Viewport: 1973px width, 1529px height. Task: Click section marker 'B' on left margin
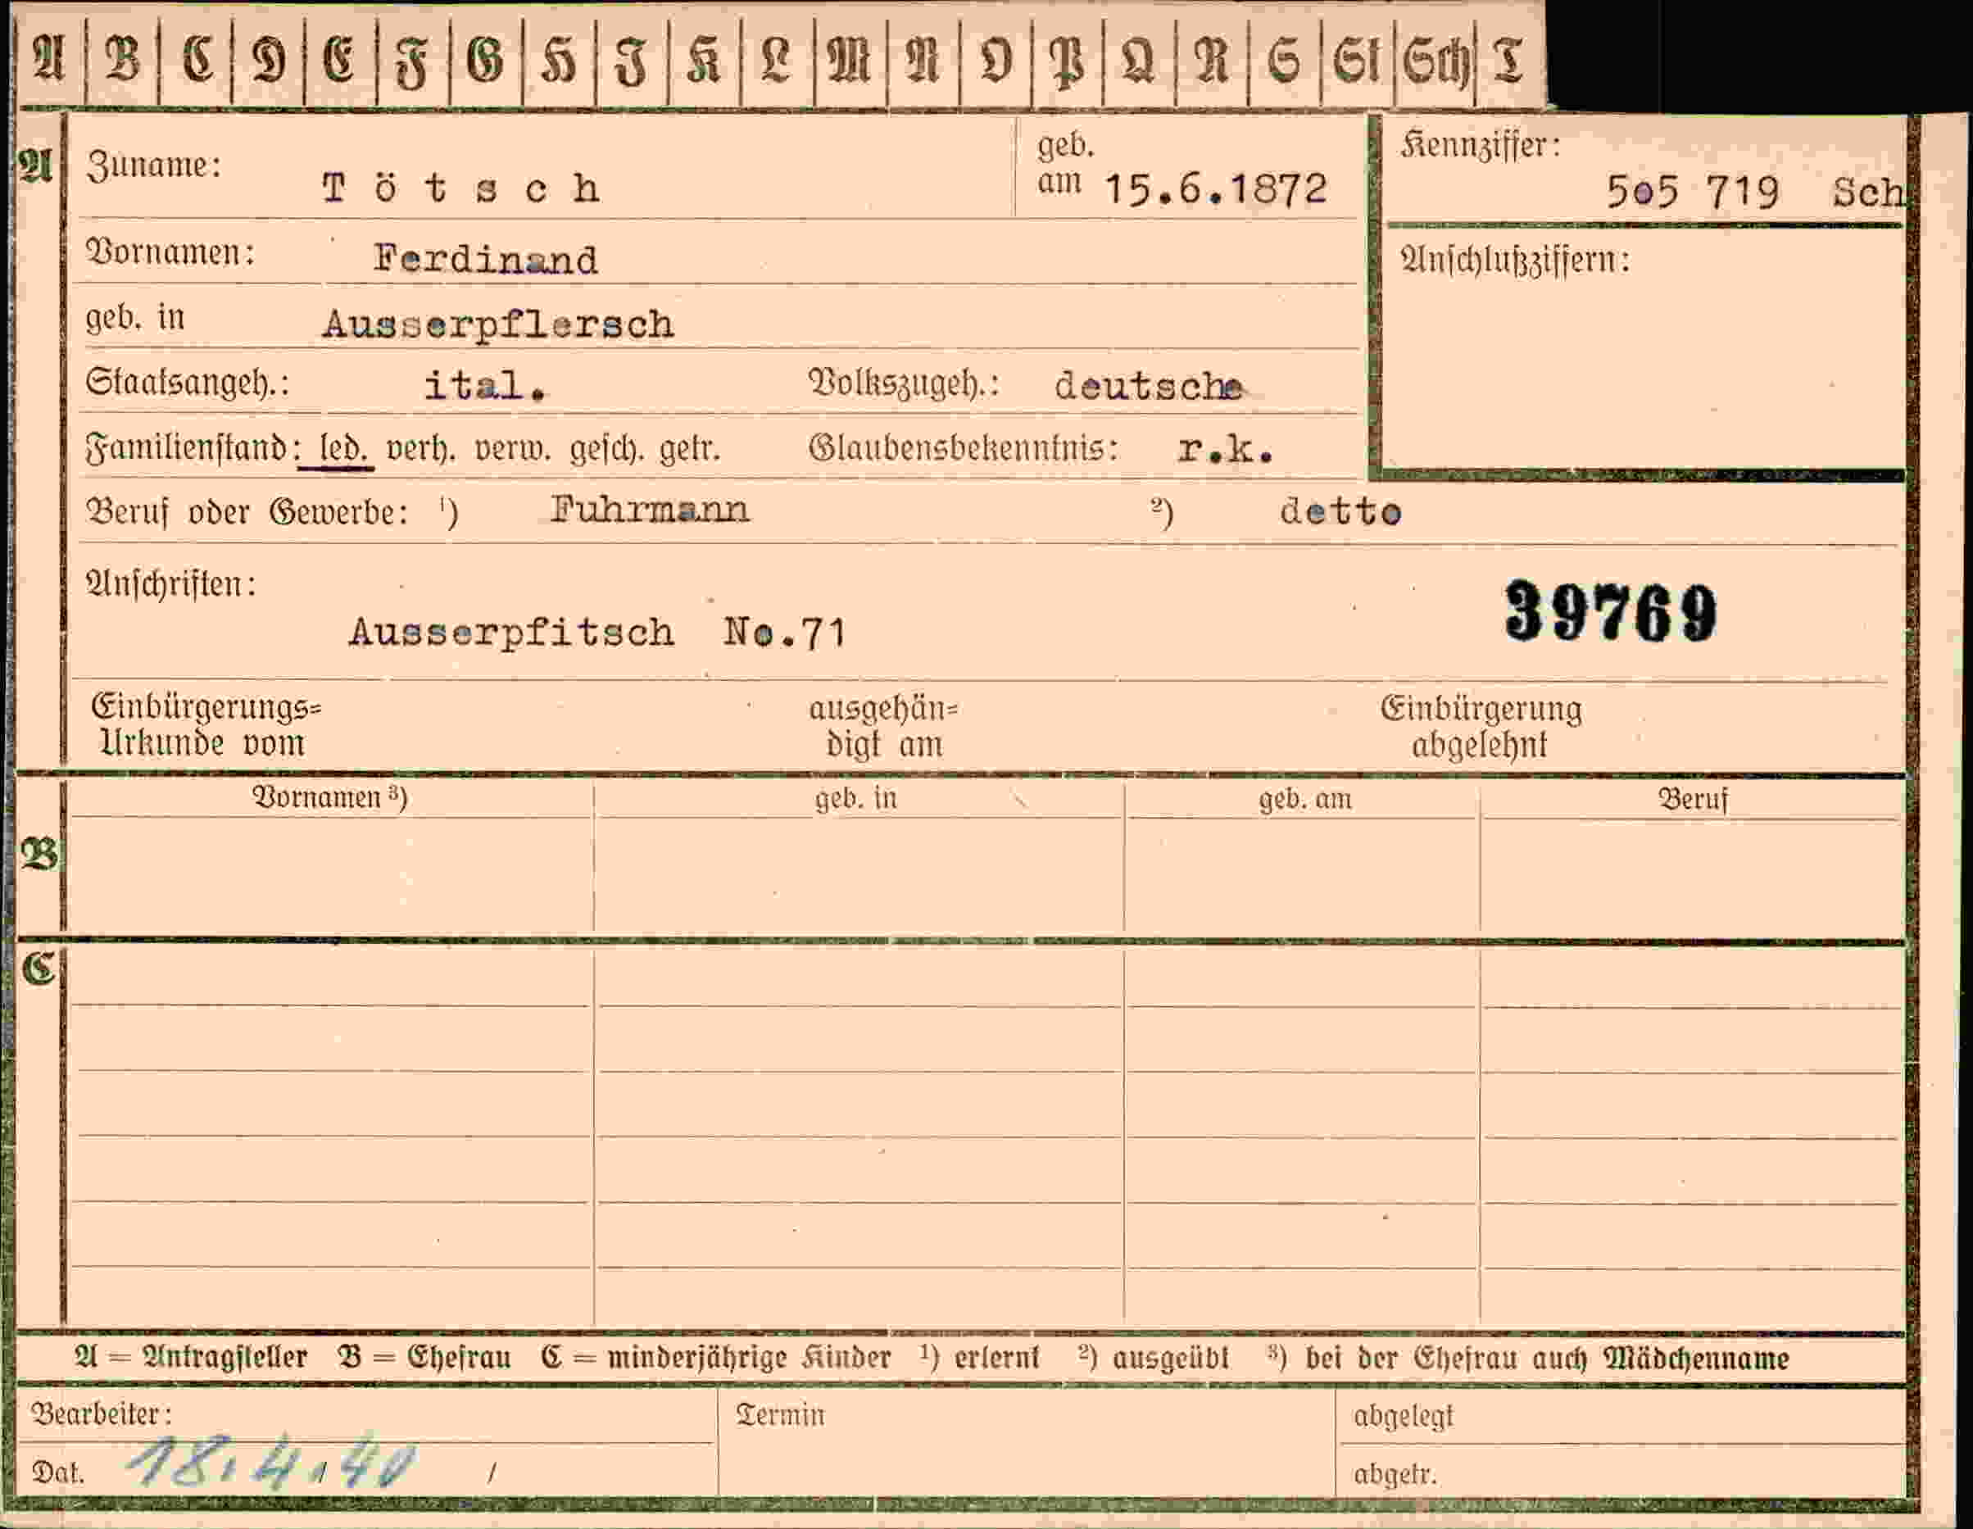pyautogui.click(x=40, y=854)
